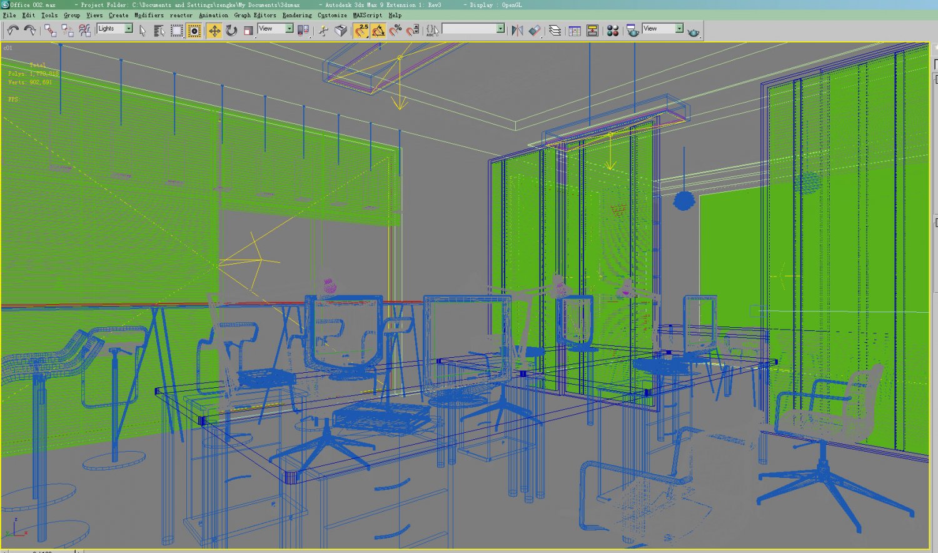Open the Lights selection filter dropdown
The width and height of the screenshot is (938, 553).
coord(128,29)
